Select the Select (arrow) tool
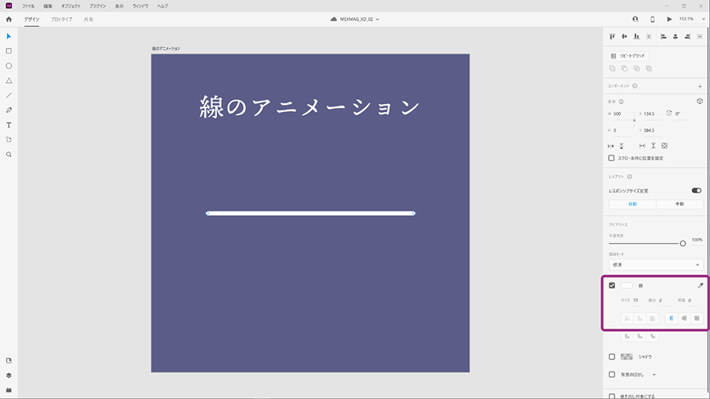Viewport: 710px width, 399px height. coord(9,36)
